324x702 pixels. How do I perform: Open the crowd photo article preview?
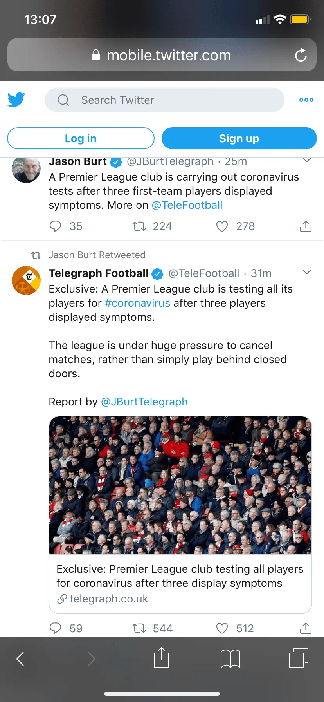[180, 485]
